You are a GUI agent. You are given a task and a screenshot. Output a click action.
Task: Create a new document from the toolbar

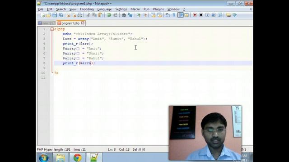coord(42,15)
